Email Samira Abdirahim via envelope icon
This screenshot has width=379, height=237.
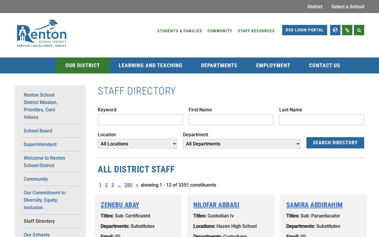(303, 236)
